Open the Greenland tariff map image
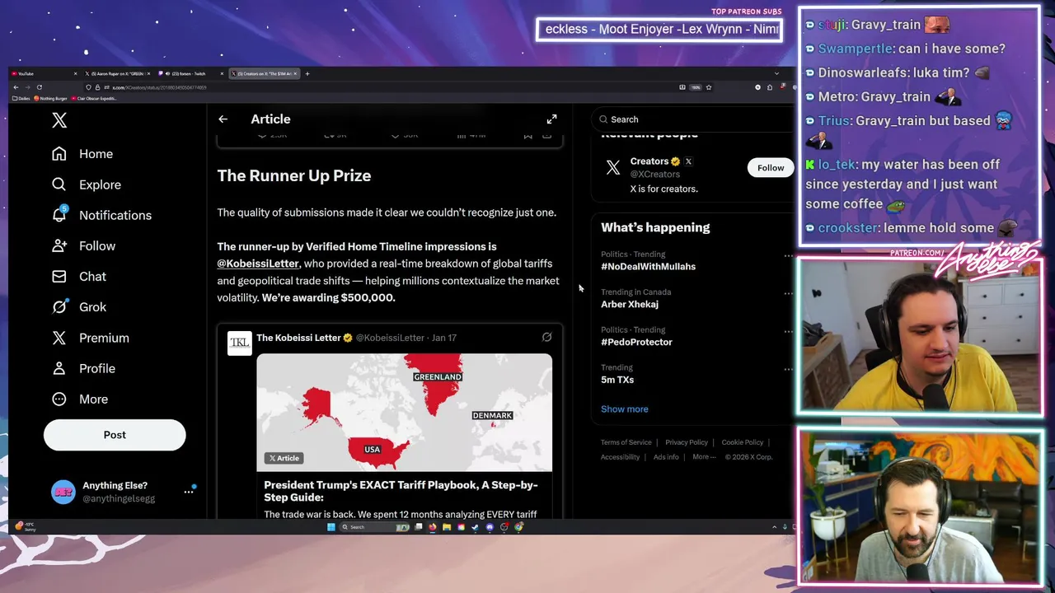 click(x=404, y=413)
